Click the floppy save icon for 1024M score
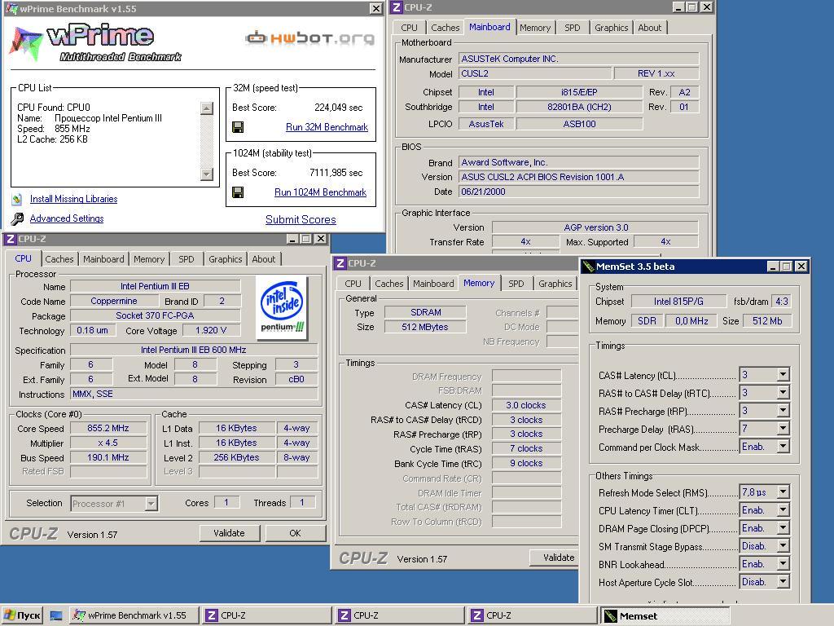Image resolution: width=834 pixels, height=626 pixels. pyautogui.click(x=238, y=192)
